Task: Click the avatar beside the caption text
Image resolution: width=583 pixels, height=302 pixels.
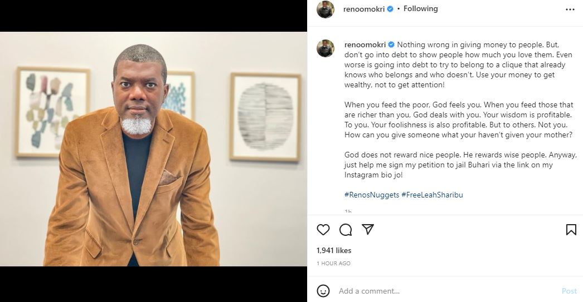Action: point(325,48)
